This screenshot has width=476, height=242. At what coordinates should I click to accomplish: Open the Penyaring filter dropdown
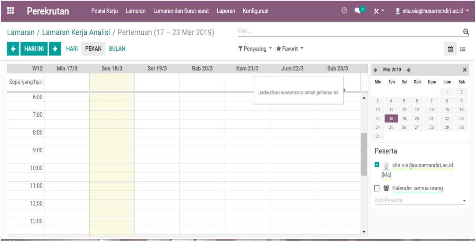(254, 49)
